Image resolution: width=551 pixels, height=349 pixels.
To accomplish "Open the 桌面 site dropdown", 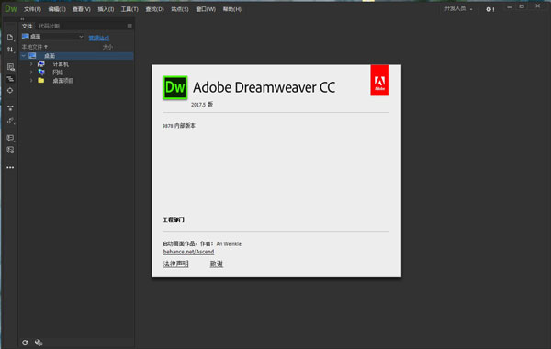I will point(52,37).
